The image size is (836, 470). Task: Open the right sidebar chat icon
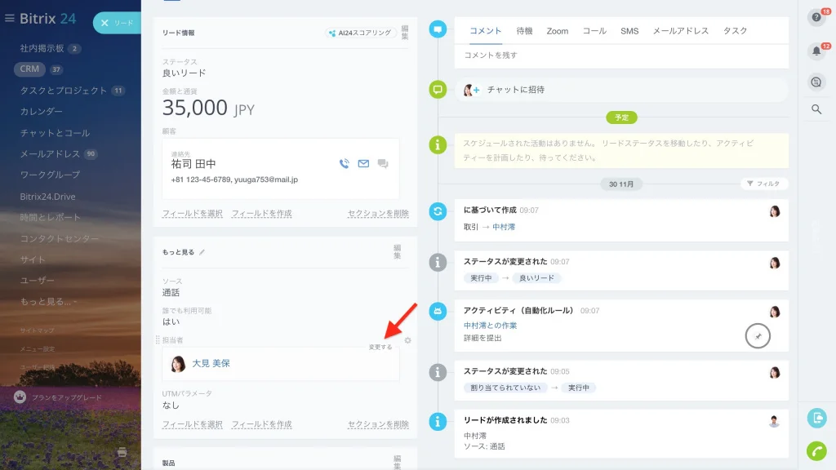816,82
